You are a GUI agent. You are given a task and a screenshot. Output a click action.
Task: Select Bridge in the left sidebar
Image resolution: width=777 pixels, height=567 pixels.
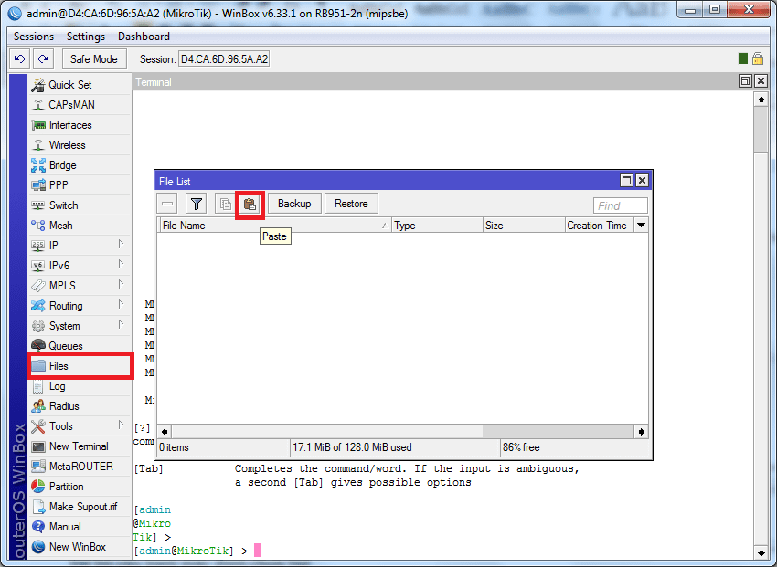(62, 165)
